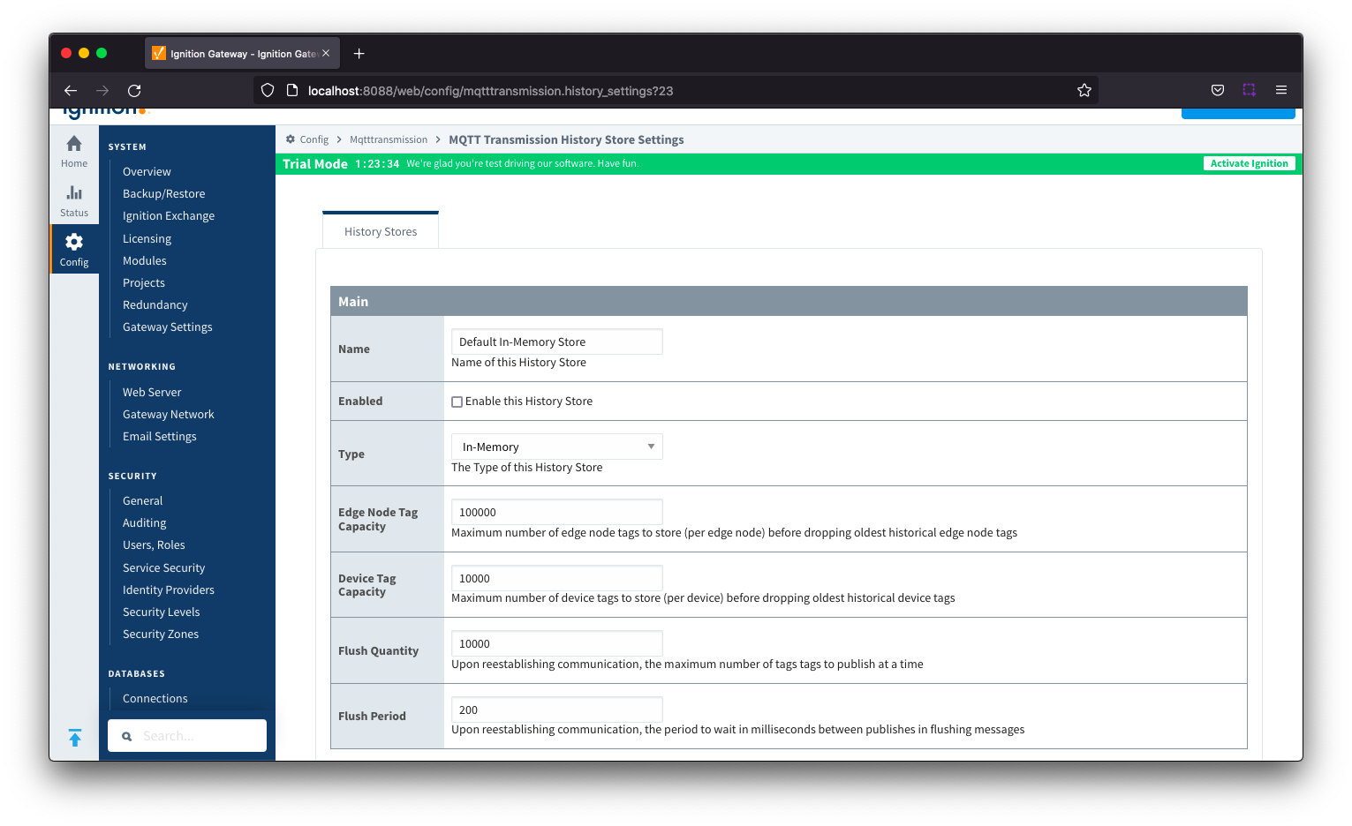Open Backup/Restore page
Image resolution: width=1352 pixels, height=826 pixels.
tap(163, 193)
